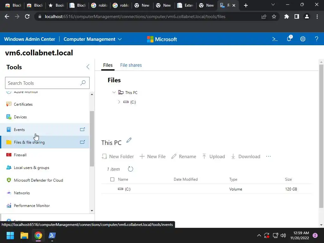Click the Microsoft Defender for Cloud shield icon
The image size is (324, 243).
[9, 180]
